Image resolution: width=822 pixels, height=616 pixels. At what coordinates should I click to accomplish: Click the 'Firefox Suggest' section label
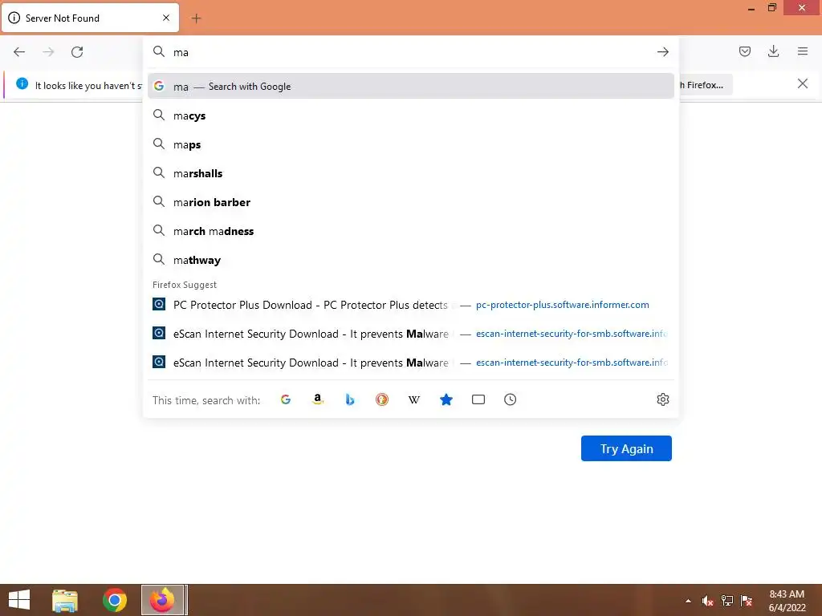(185, 285)
